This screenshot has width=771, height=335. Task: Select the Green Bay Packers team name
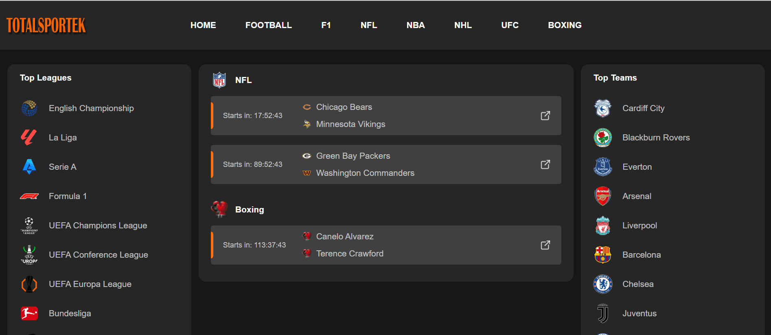click(x=353, y=156)
